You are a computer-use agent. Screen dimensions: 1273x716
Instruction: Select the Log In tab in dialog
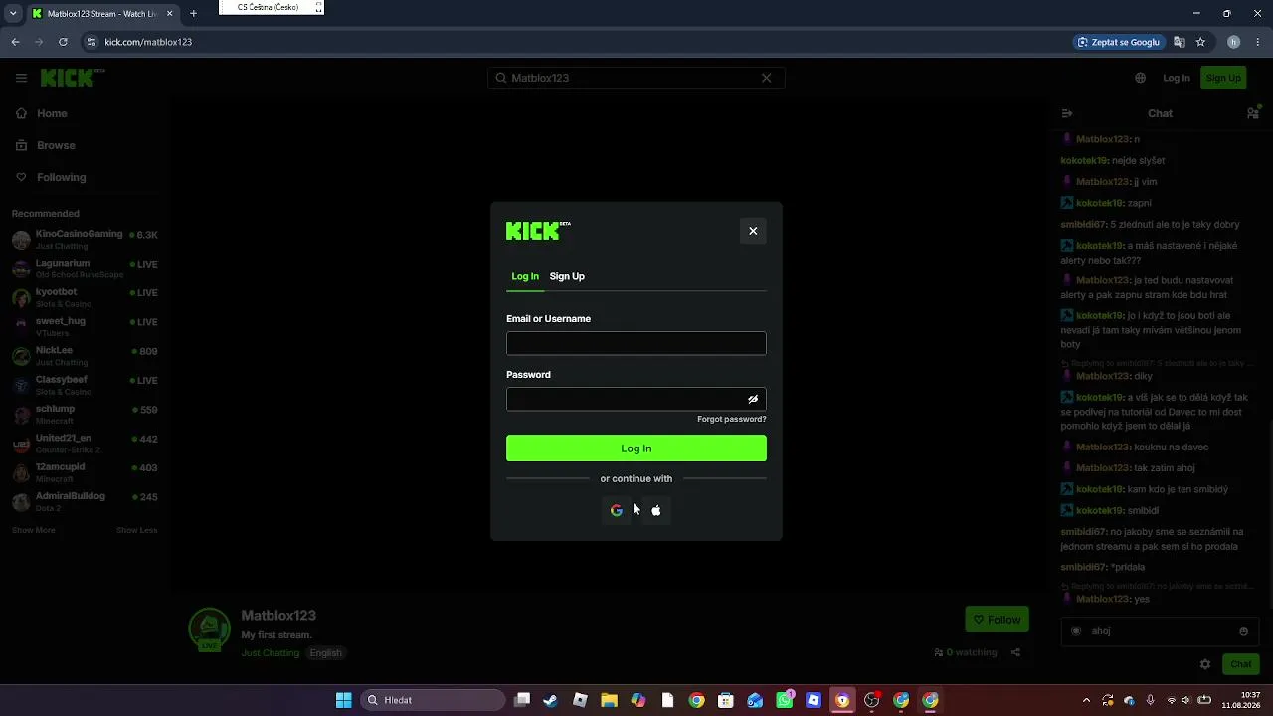click(525, 276)
